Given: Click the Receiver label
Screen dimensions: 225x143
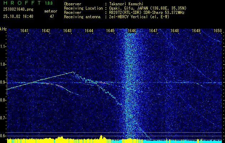Looking at the screenshot, I should 73,13.
